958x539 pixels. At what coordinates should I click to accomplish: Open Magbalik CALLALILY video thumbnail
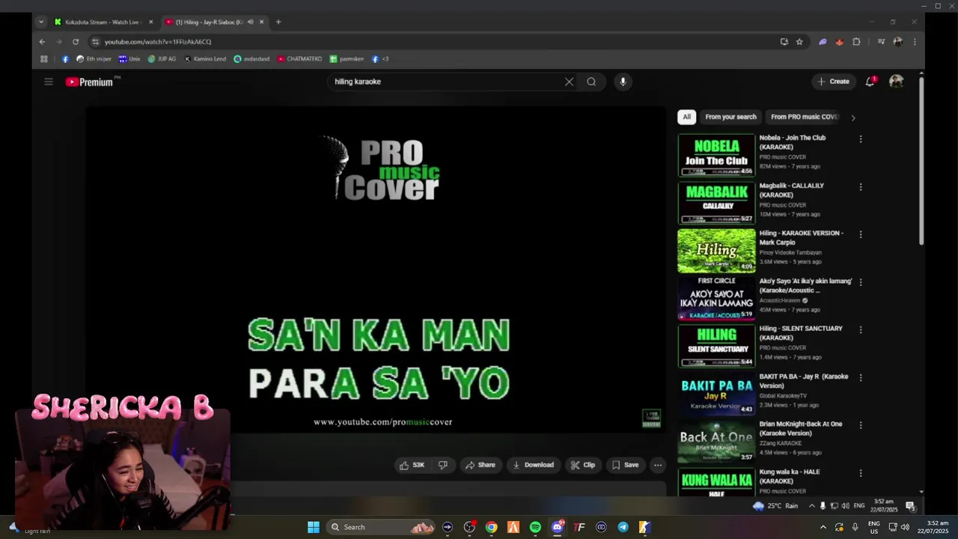pos(716,203)
